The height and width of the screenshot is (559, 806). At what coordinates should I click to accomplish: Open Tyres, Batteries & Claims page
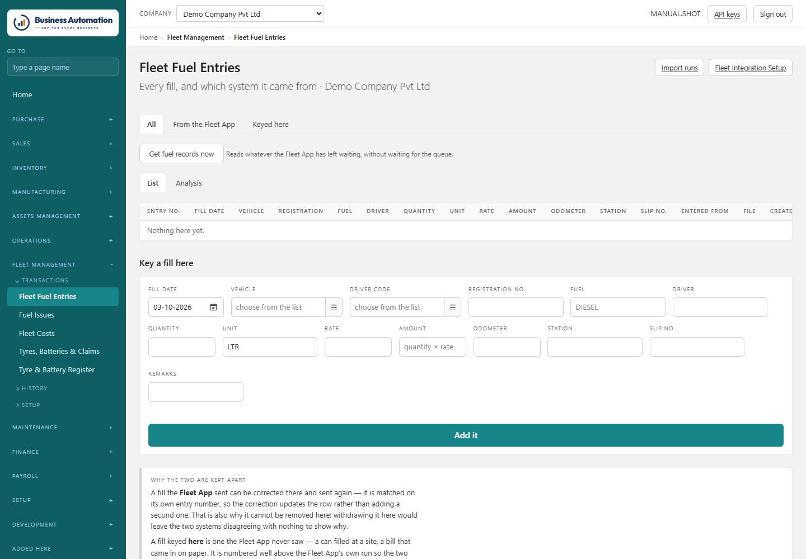pos(63,352)
